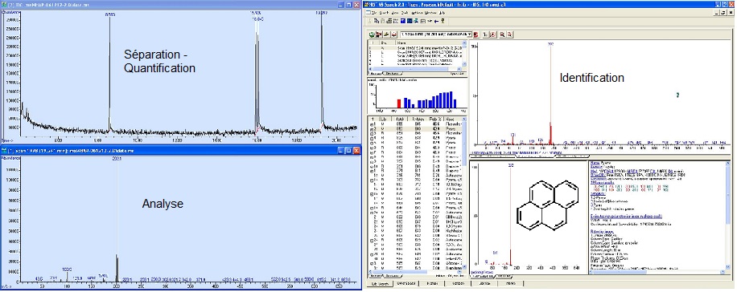Click the green Go icon left of spectrum dropdown
737x292 pixels.
tap(372, 34)
